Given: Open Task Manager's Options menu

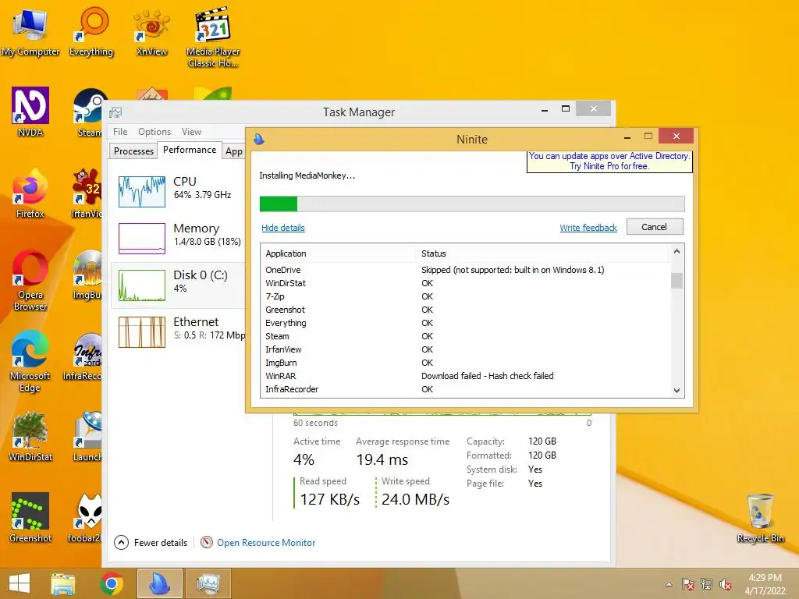Looking at the screenshot, I should 154,131.
